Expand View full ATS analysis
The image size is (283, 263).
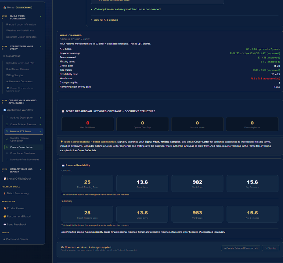(104, 20)
